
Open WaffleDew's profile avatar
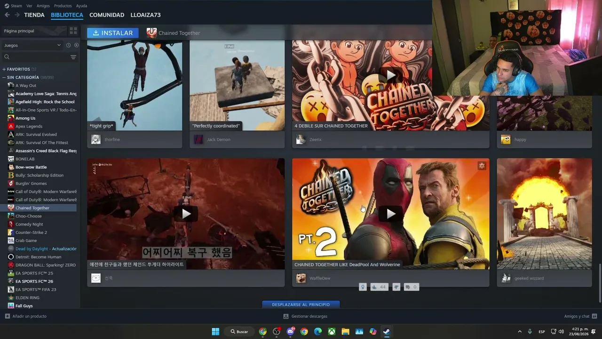click(301, 278)
